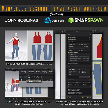Enable the Unified Texture checkbox
108x108 pixels.
[69, 55]
